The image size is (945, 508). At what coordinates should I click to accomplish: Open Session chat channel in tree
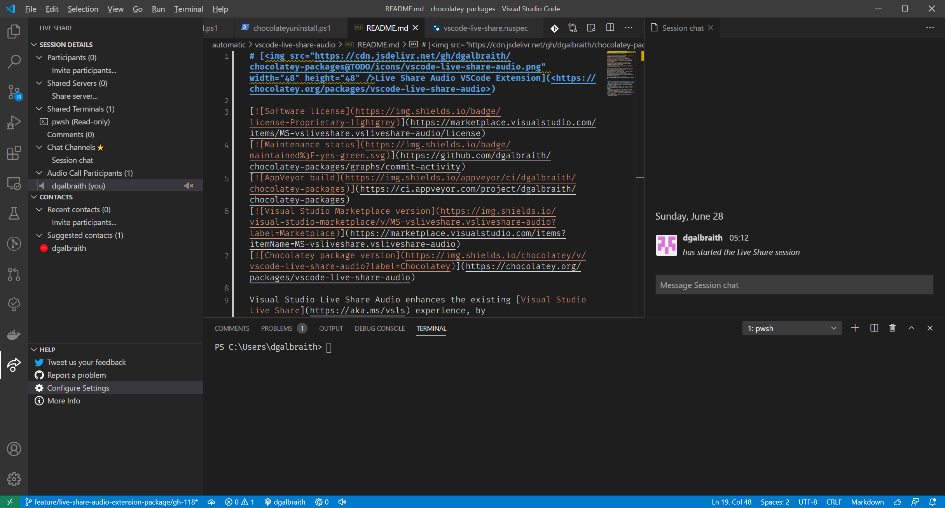[x=72, y=160]
